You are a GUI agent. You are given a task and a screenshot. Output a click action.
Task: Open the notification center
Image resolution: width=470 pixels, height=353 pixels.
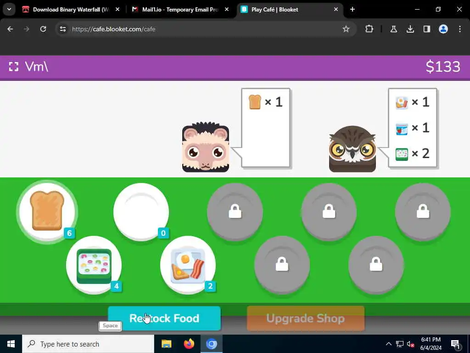(x=455, y=344)
